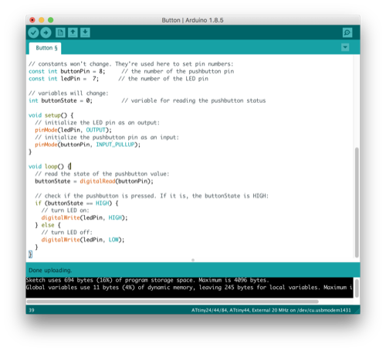Click the 'int buttonState = 0;' declaration
The height and width of the screenshot is (351, 386).
point(60,101)
